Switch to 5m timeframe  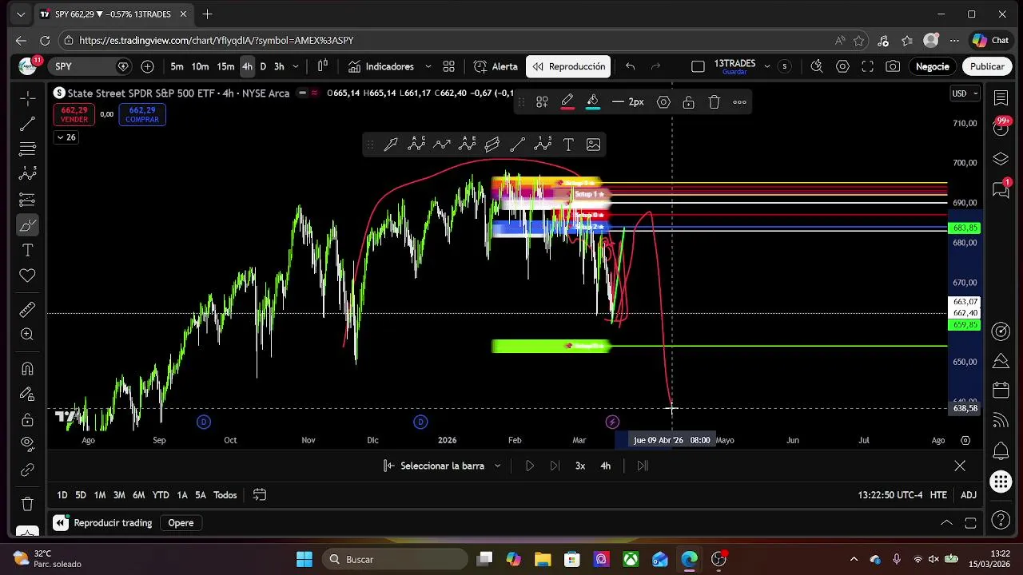(x=177, y=66)
